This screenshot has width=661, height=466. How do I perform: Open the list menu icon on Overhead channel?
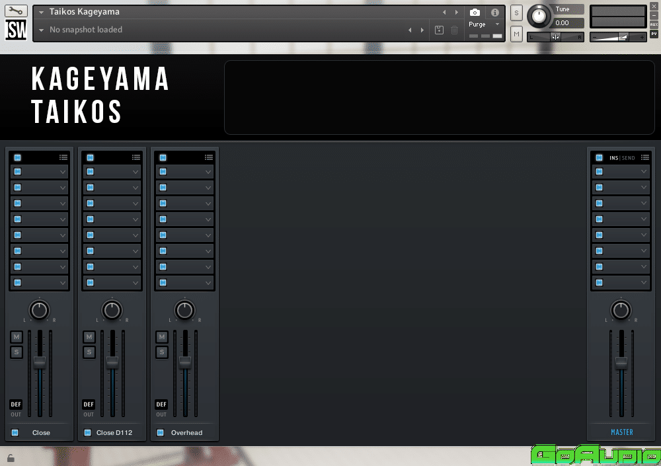[x=209, y=157]
